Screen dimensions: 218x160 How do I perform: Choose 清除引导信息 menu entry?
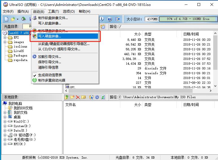(65, 67)
